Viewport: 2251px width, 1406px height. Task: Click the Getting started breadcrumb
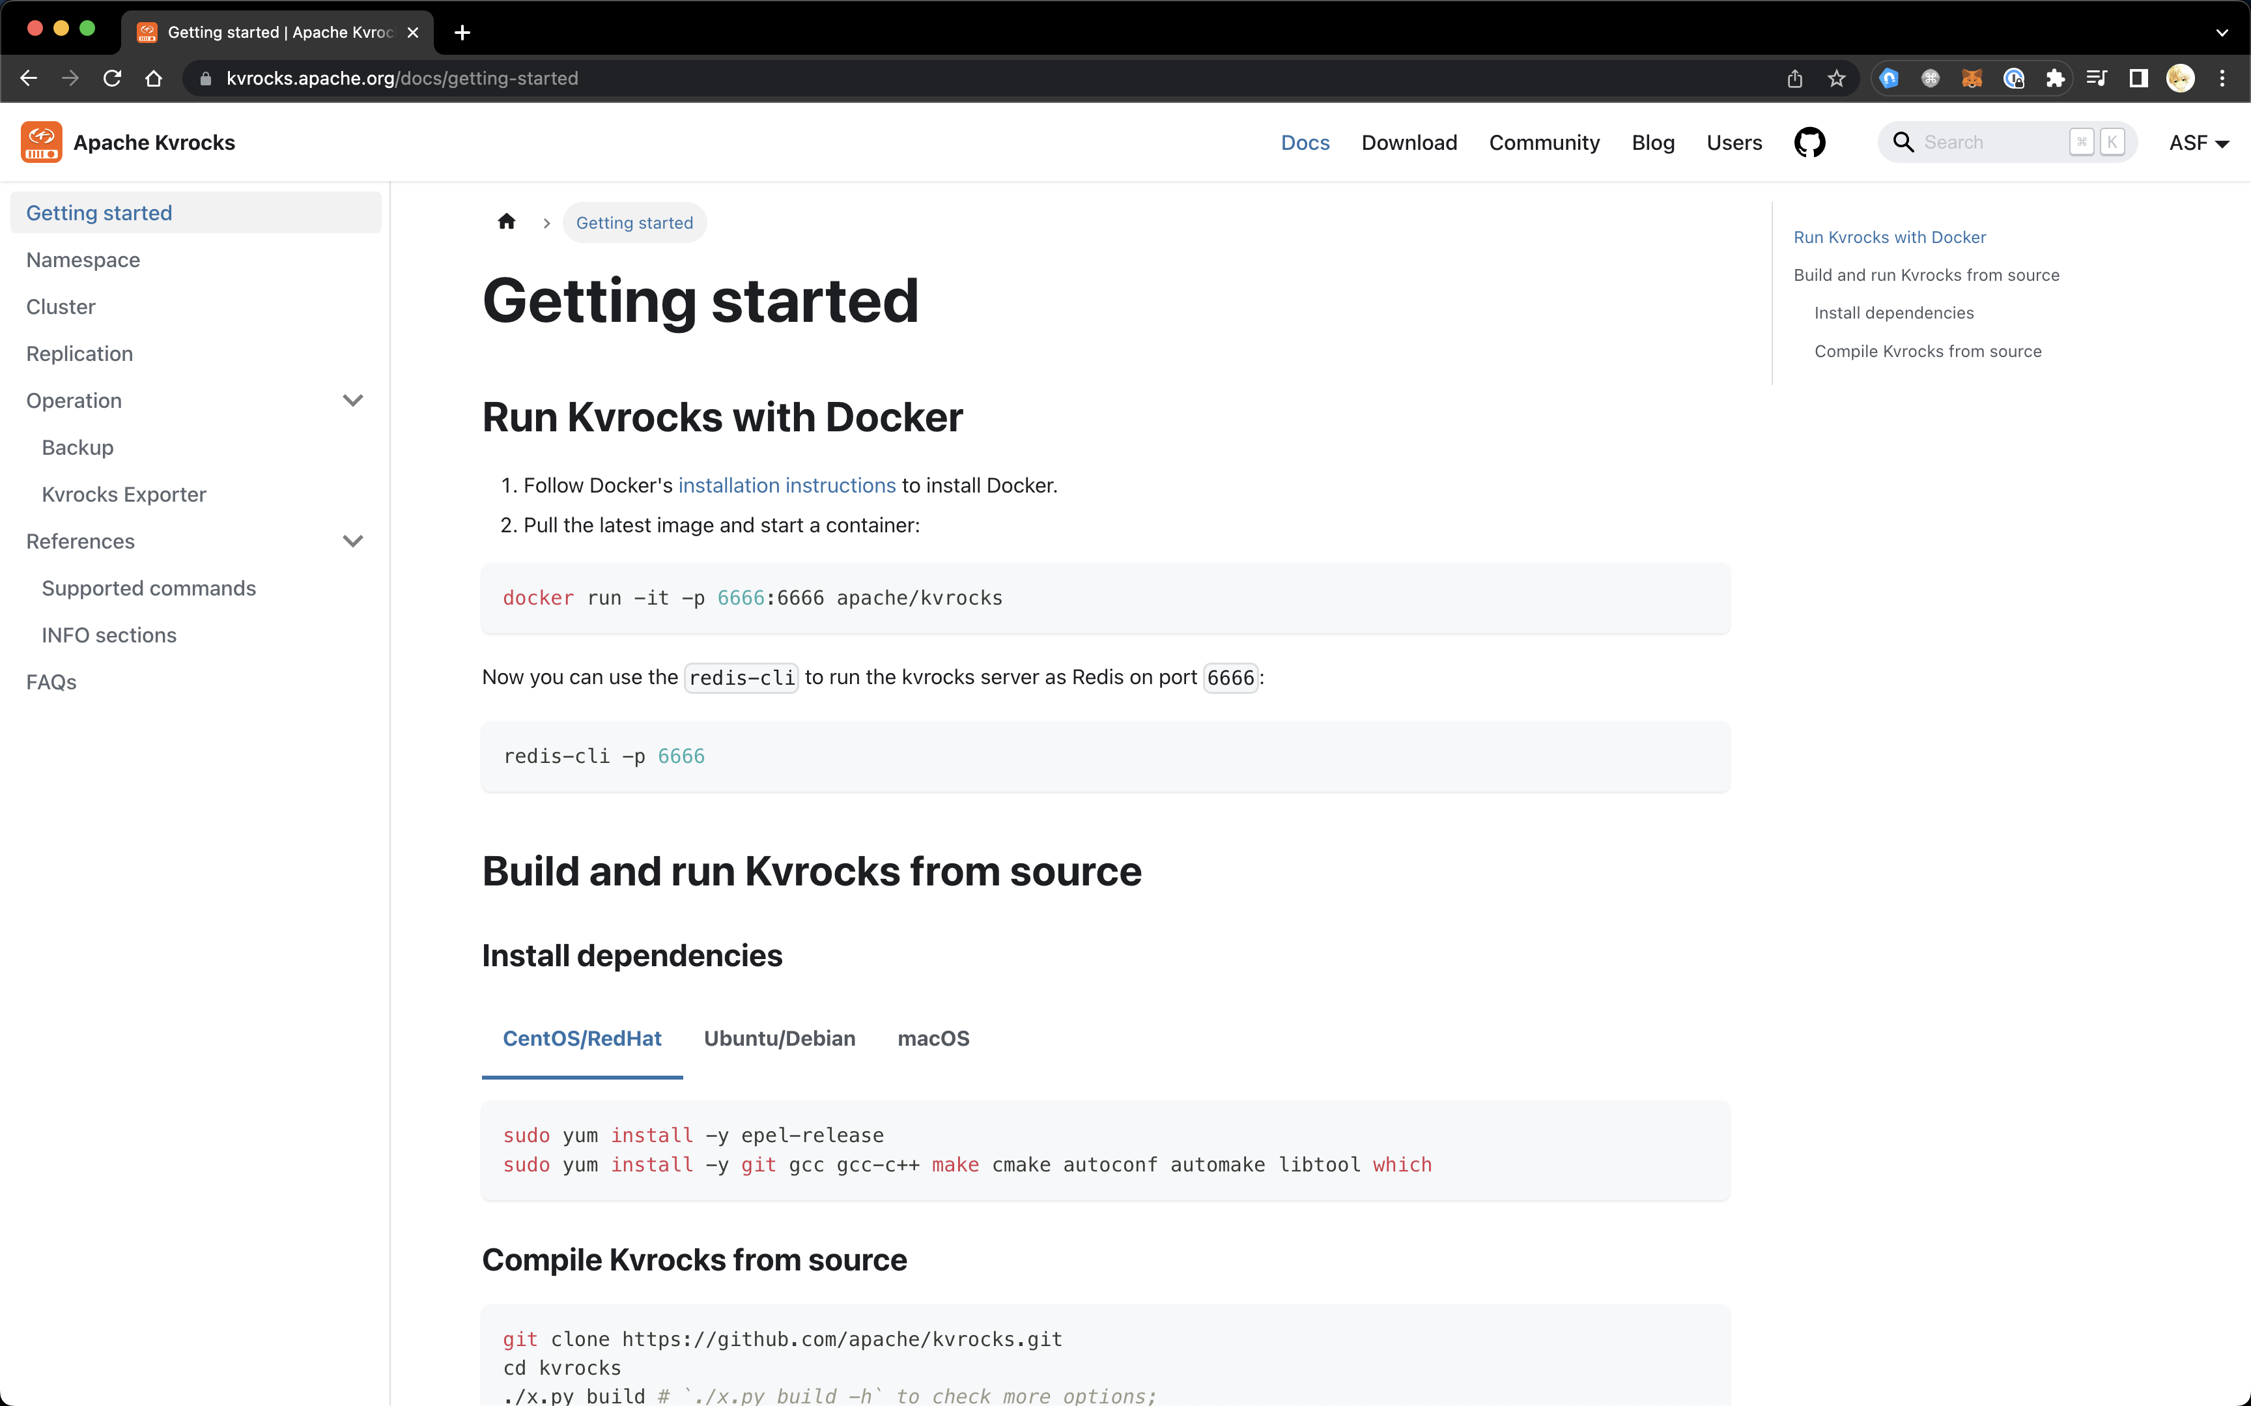635,222
